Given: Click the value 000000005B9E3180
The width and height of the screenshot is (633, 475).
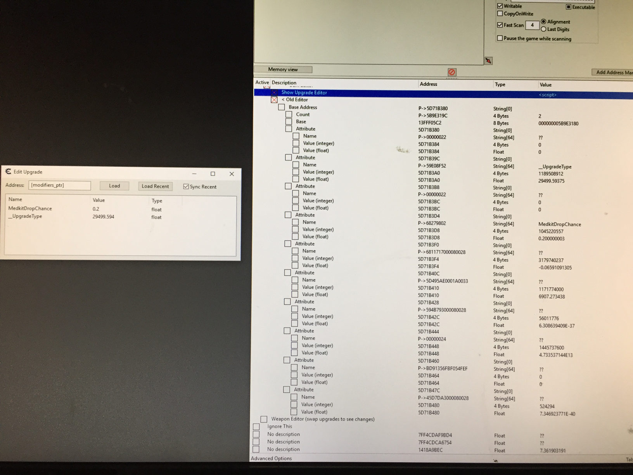Looking at the screenshot, I should [x=558, y=123].
